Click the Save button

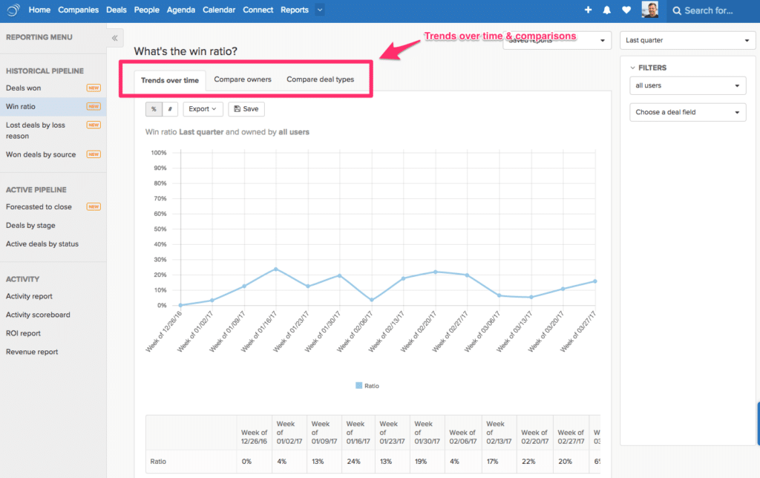(x=246, y=109)
